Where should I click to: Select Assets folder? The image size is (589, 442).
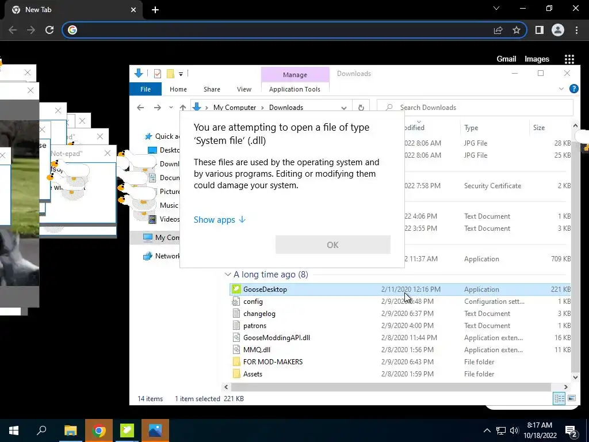point(400,374)
